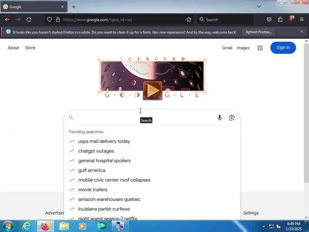Open tracking protection shield icon

point(49,19)
